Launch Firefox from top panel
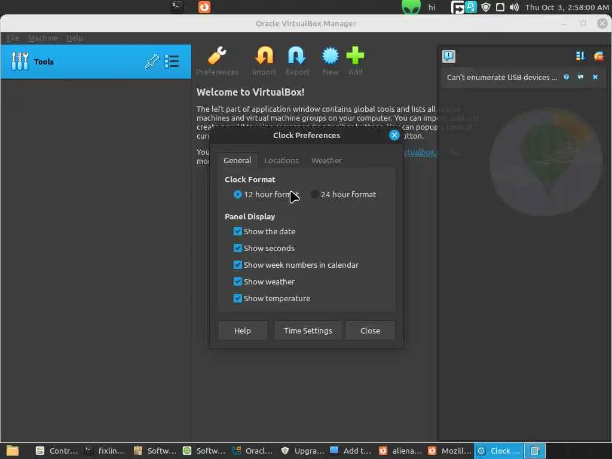Image resolution: width=612 pixels, height=459 pixels. [x=204, y=7]
